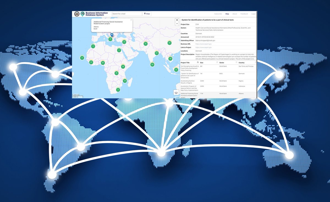The height and width of the screenshot is (202, 330).
Task: Select table row Additional Financing Social Assistance
Action: [x=219, y=95]
